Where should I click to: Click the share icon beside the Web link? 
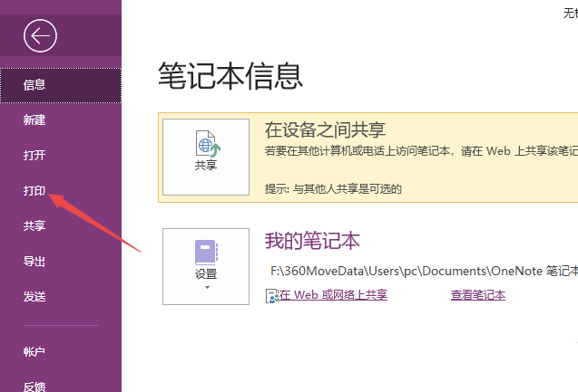(x=272, y=296)
